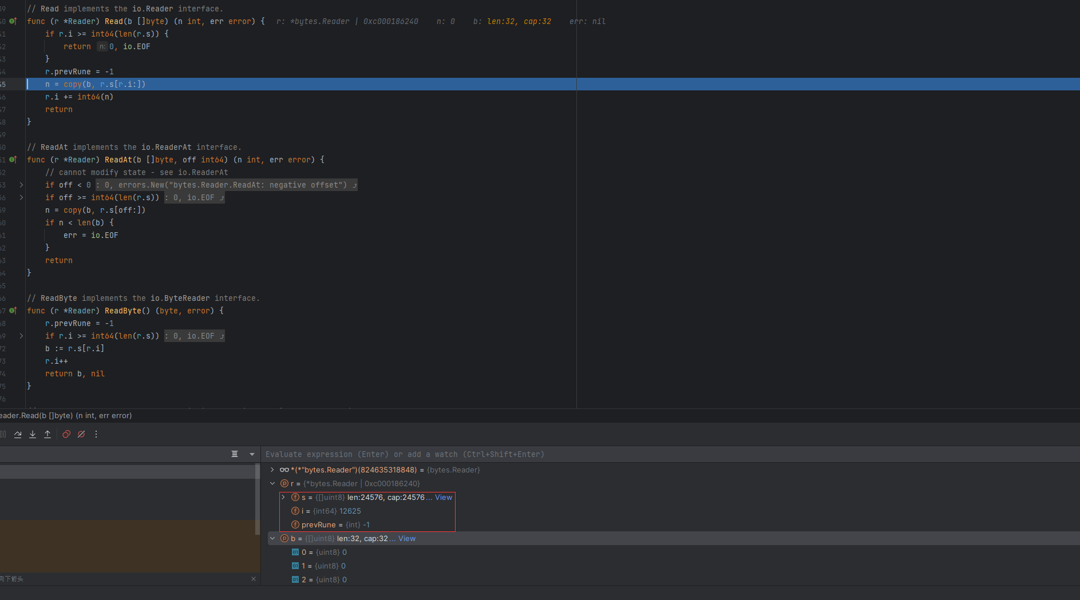Click the 'r.i += int64(n)' code line
The height and width of the screenshot is (600, 1080).
point(80,97)
